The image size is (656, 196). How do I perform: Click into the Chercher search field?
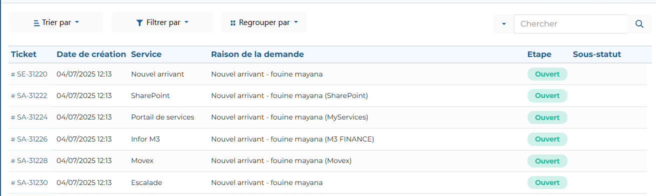(x=570, y=24)
